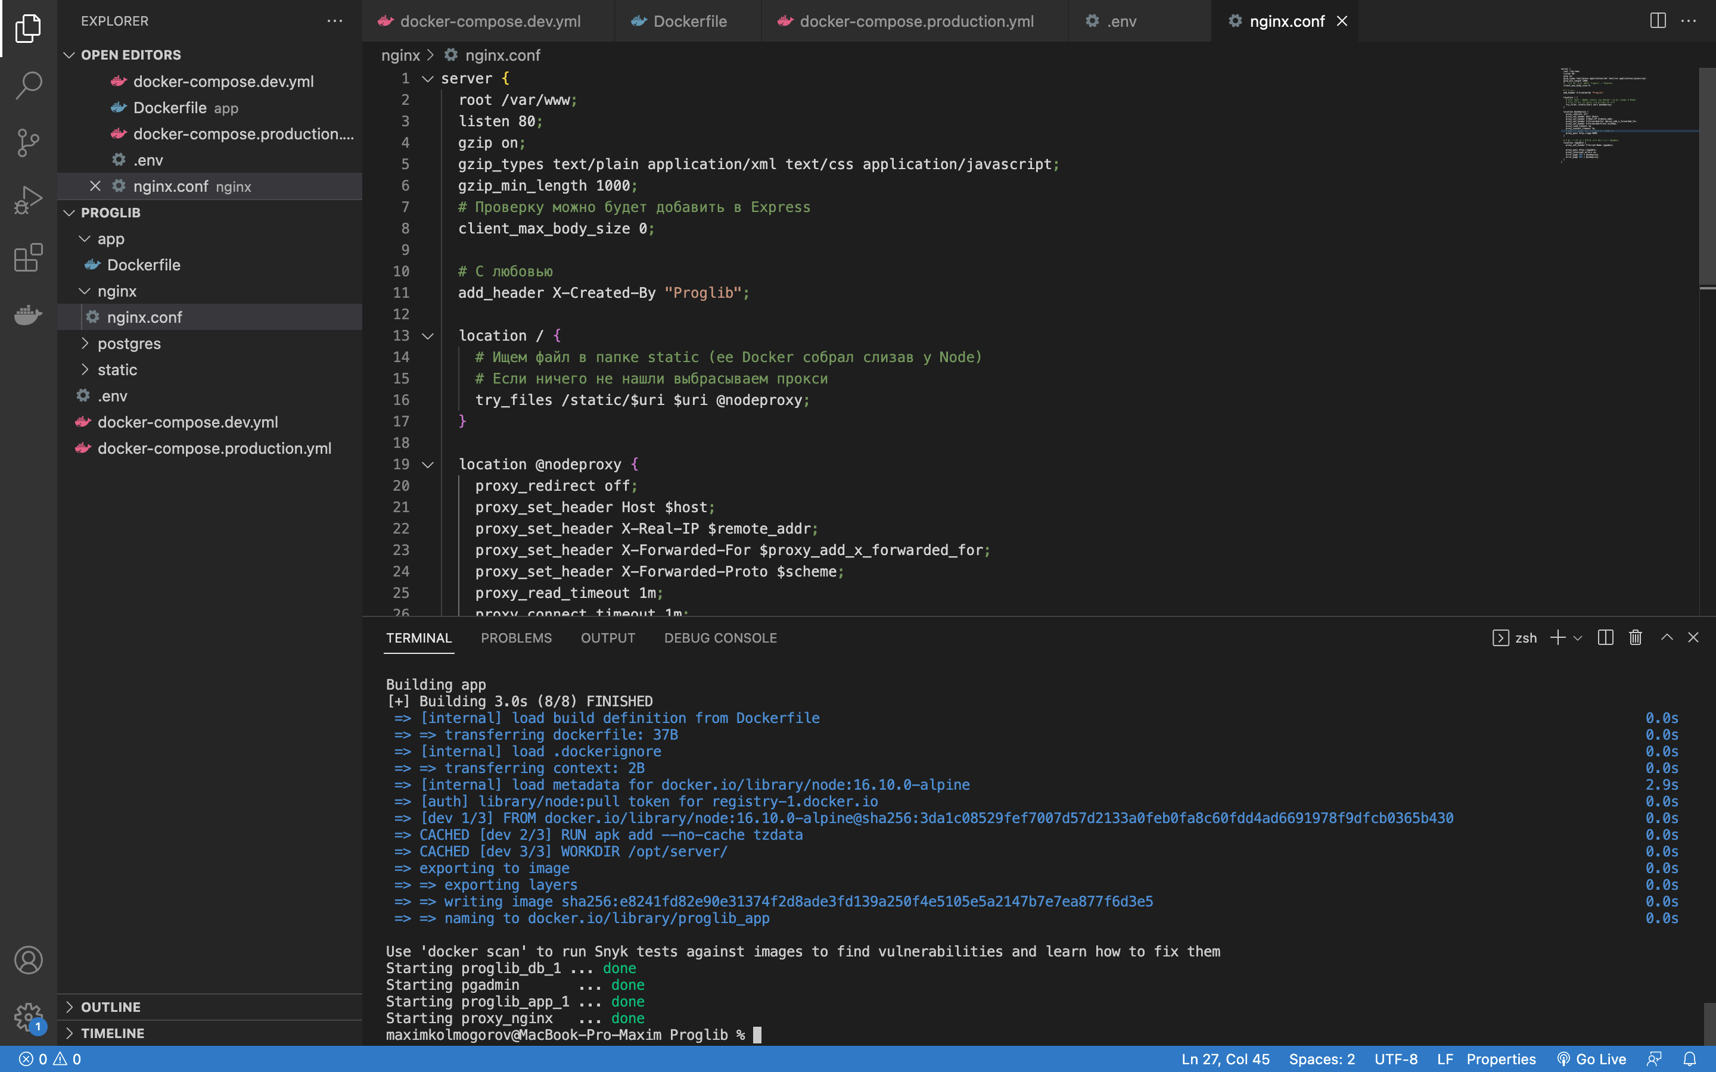Image resolution: width=1716 pixels, height=1072 pixels.
Task: Open Dockerfile app in Open Editors
Action: click(209, 108)
